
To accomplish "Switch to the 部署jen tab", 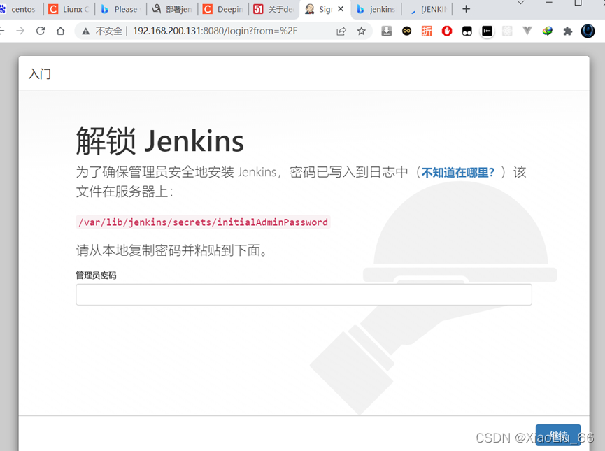I will [x=173, y=9].
